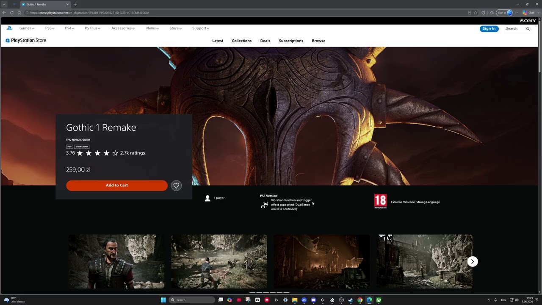The image size is (542, 305).
Task: Expand the Games dropdown menu
Action: point(27,28)
